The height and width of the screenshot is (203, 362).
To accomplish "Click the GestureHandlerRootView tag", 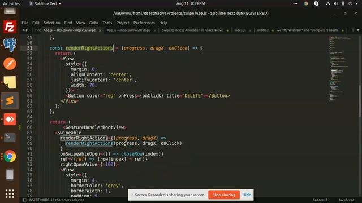I will pyautogui.click(x=94, y=127).
